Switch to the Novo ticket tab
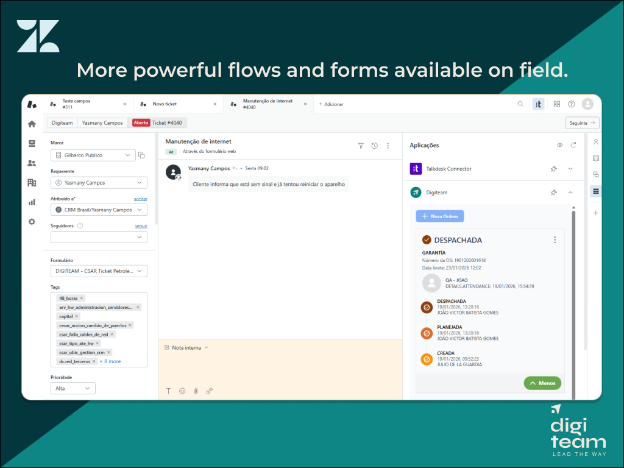This screenshot has width=624, height=468. 177,104
